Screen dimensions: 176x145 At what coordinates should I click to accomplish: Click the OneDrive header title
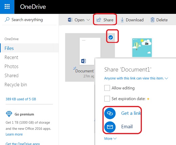pos(33,7)
